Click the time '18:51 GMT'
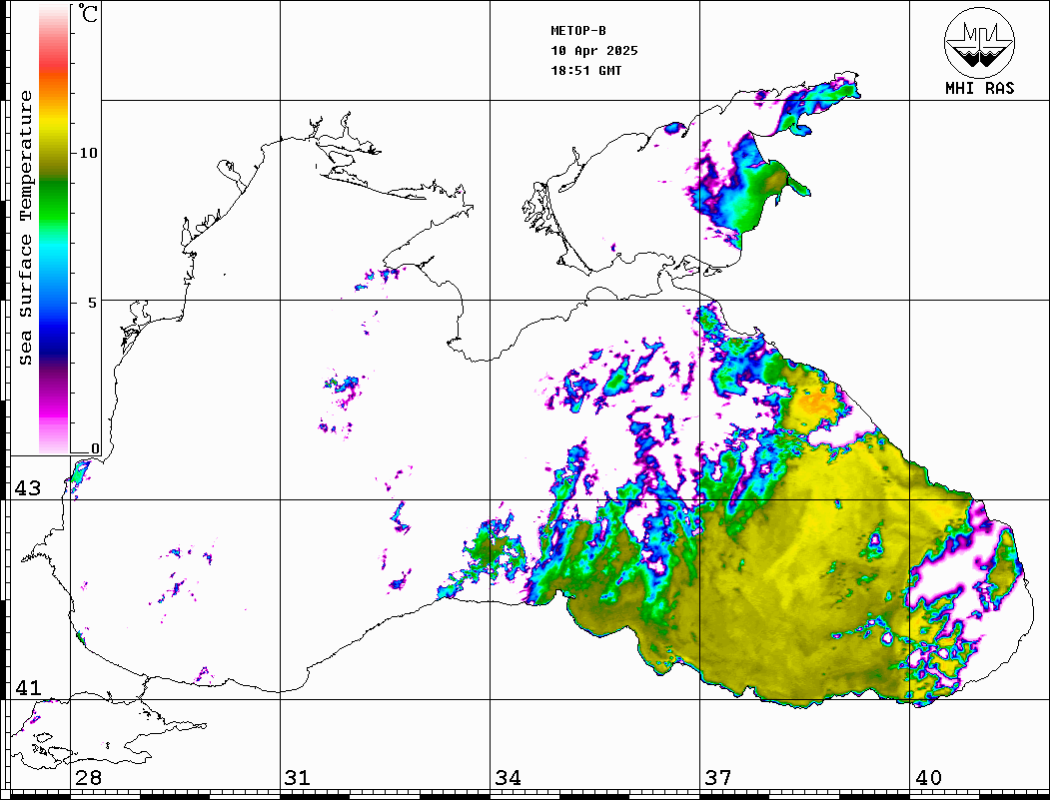Image resolution: width=1050 pixels, height=800 pixels. point(585,70)
